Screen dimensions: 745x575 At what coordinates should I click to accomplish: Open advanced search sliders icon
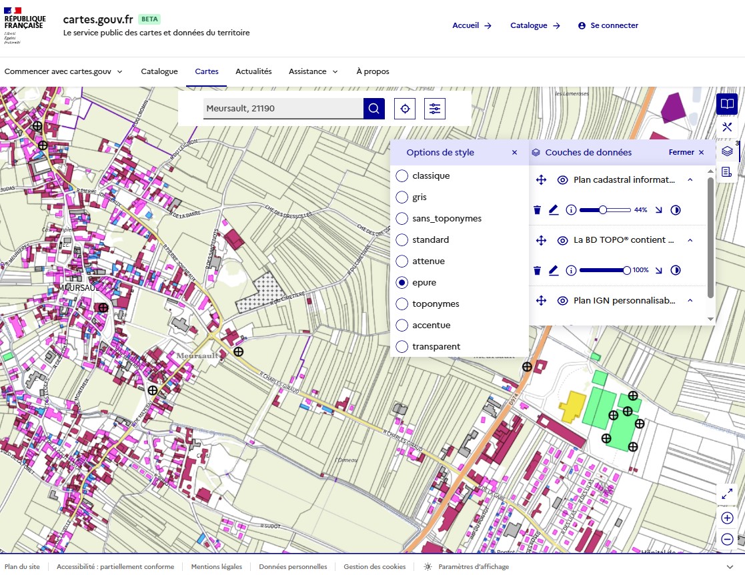(x=435, y=109)
